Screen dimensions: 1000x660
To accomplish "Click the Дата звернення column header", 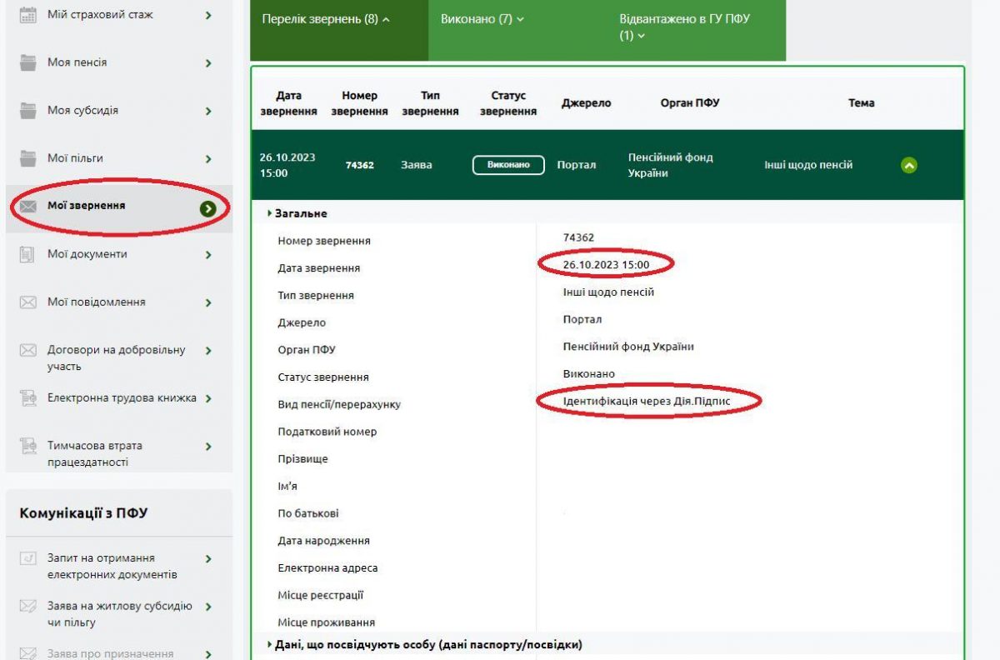I will 288,103.
